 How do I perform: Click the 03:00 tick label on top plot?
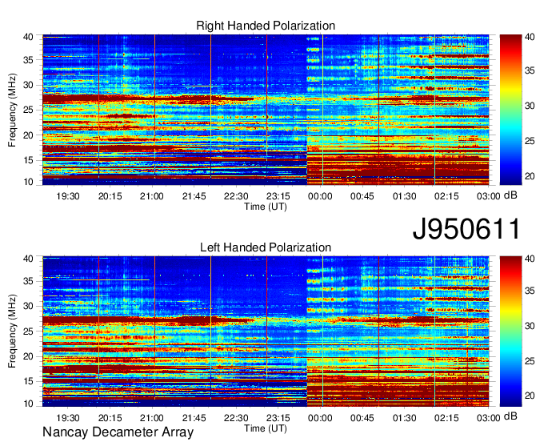488,196
